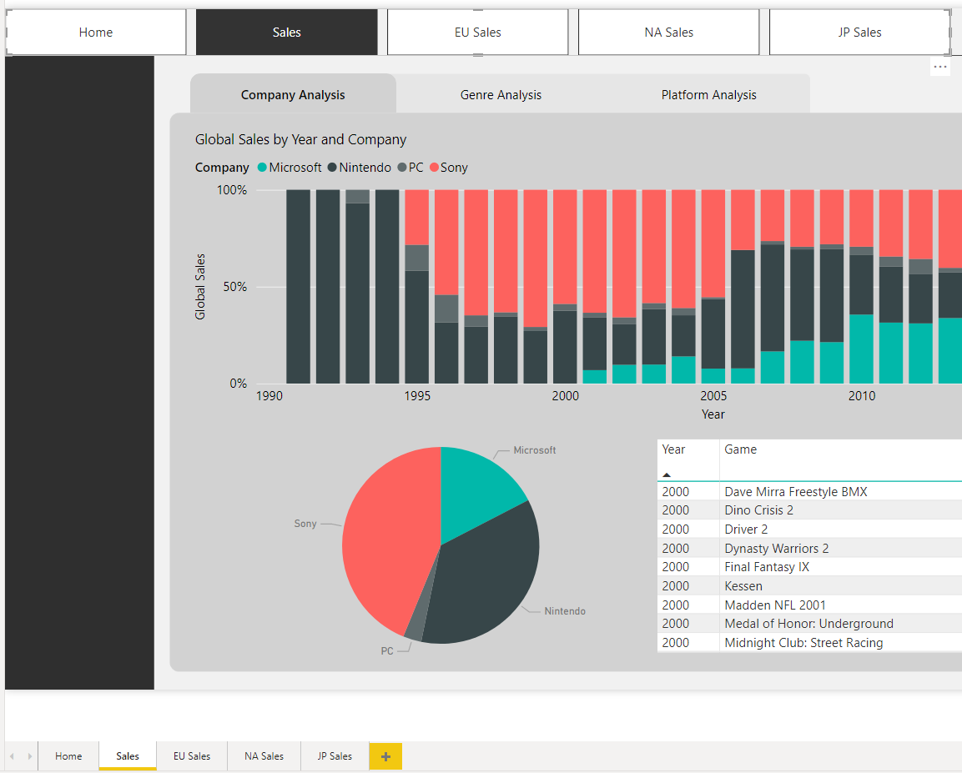Click the Global Sales axis title
Image resolution: width=962 pixels, height=773 pixels.
pyautogui.click(x=200, y=286)
